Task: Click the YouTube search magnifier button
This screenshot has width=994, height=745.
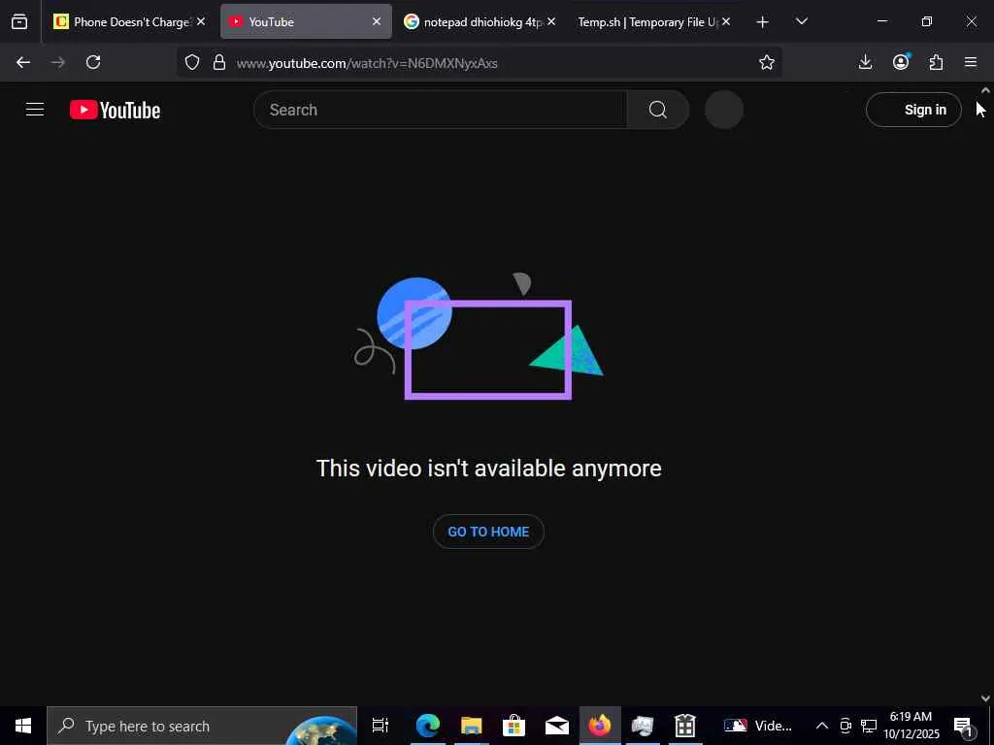Action: pos(658,110)
